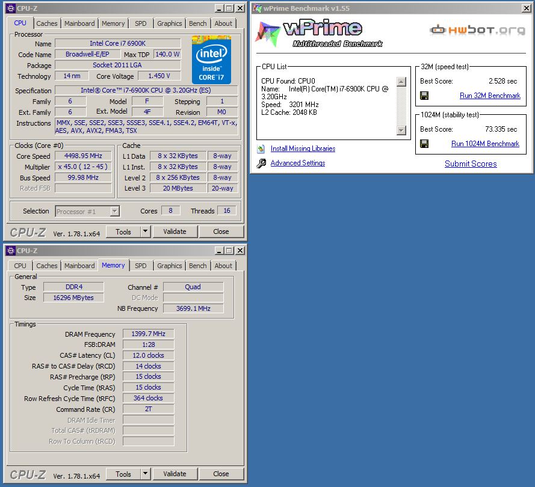This screenshot has height=487, width=535.
Task: Click the bottom CPU-Z window title icon
Action: click(11, 251)
